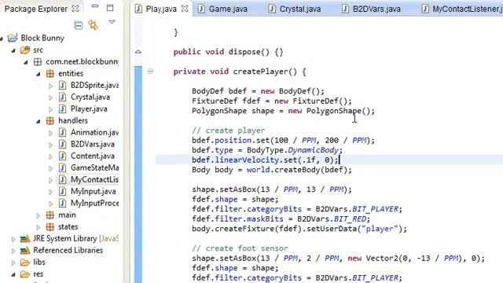Toggle Link with Editor icon
503x283 pixels.
(93, 24)
